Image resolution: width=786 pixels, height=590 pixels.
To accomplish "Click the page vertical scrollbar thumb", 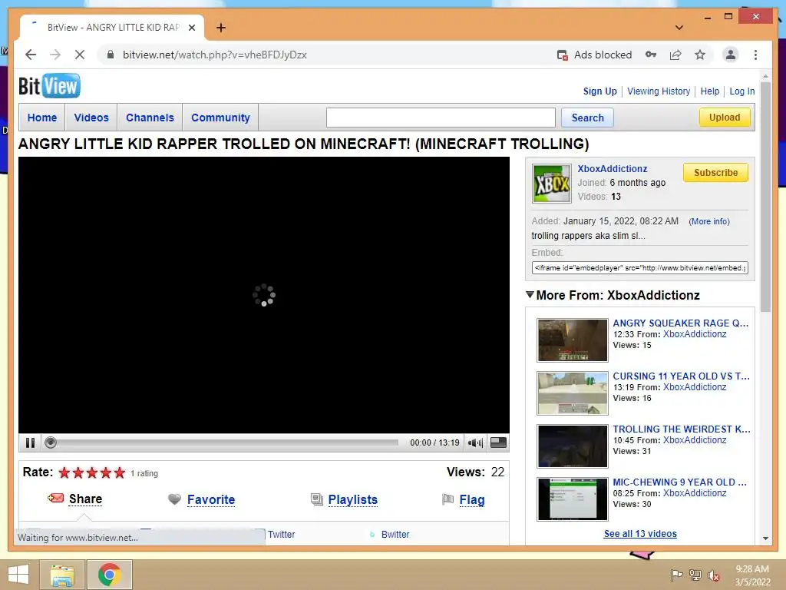I will (x=765, y=197).
